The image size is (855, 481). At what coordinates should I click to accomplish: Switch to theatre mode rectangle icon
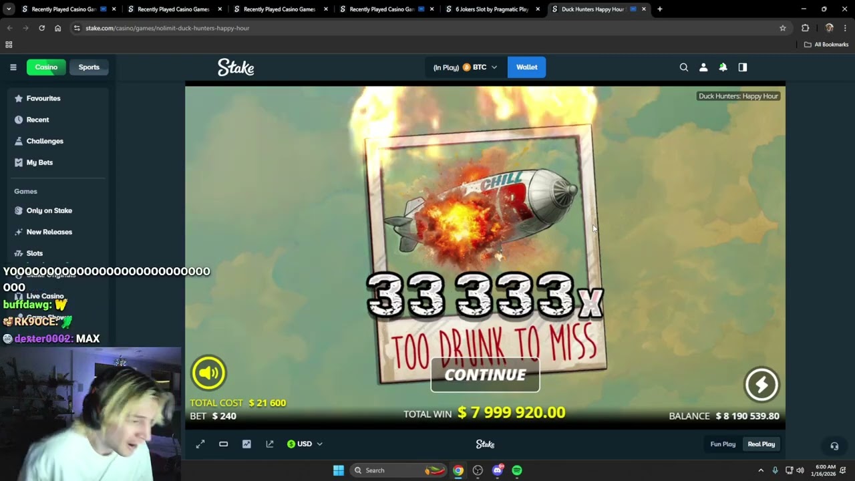[x=223, y=444]
